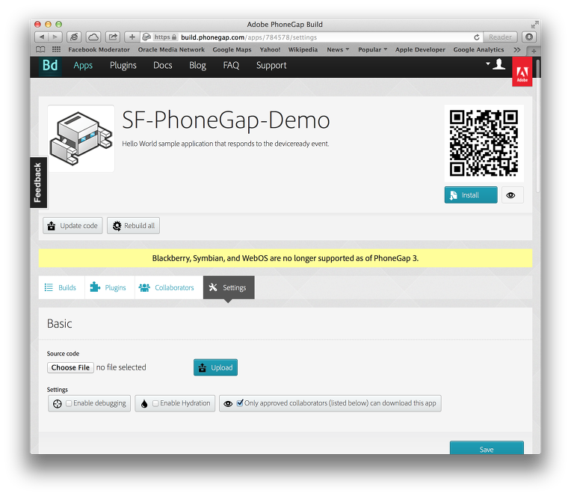Click the Reader button
This screenshot has height=496, width=571.
pos(500,37)
